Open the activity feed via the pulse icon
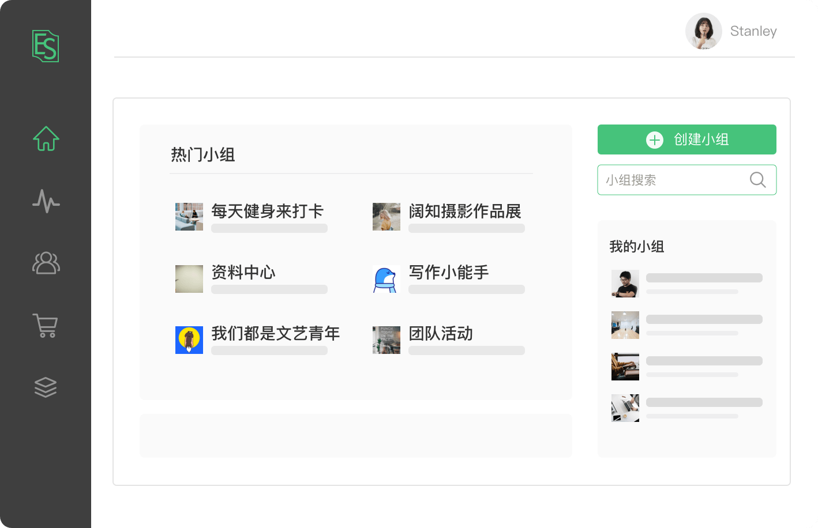This screenshot has height=528, width=818. pos(46,202)
